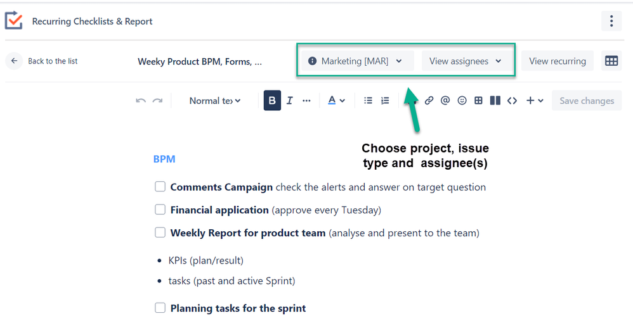Go back to the list
The image size is (633, 323).
(43, 61)
